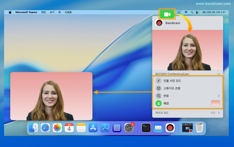This screenshot has width=234, height=147.
Task: Open the 편집 menu
Action: tap(43, 12)
